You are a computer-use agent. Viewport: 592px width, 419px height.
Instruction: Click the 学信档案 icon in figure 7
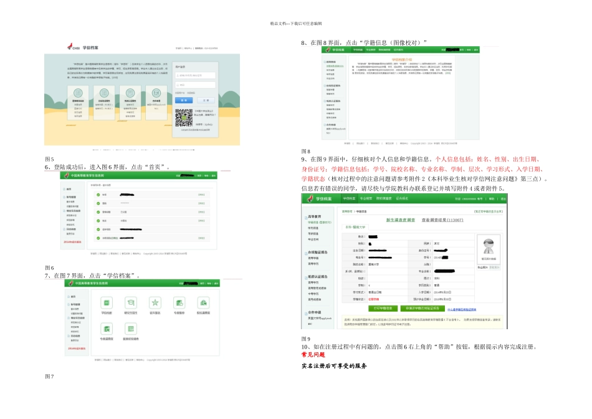coord(107,302)
